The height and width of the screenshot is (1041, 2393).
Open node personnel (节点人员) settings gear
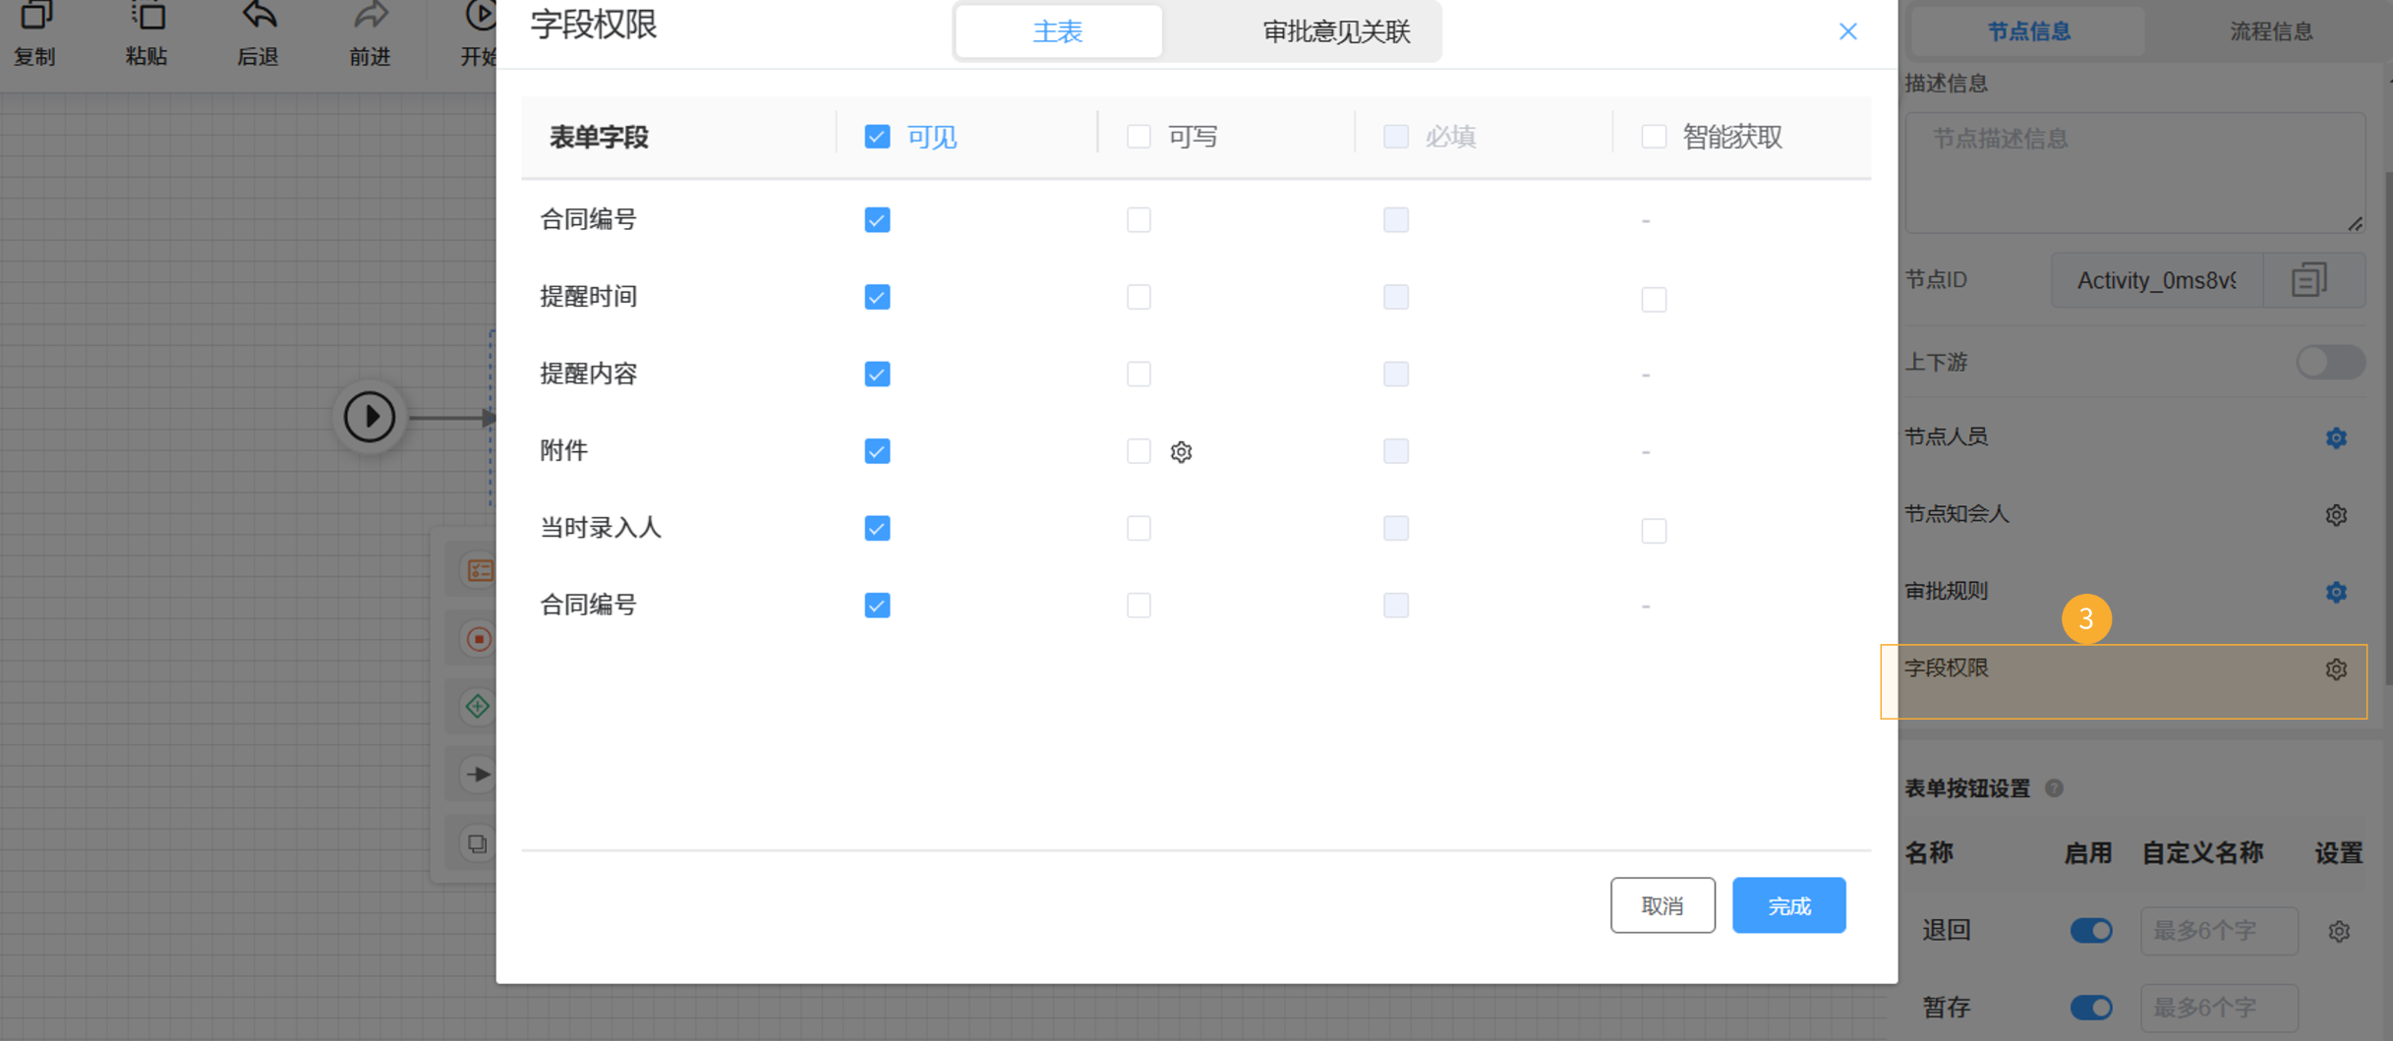point(2336,437)
